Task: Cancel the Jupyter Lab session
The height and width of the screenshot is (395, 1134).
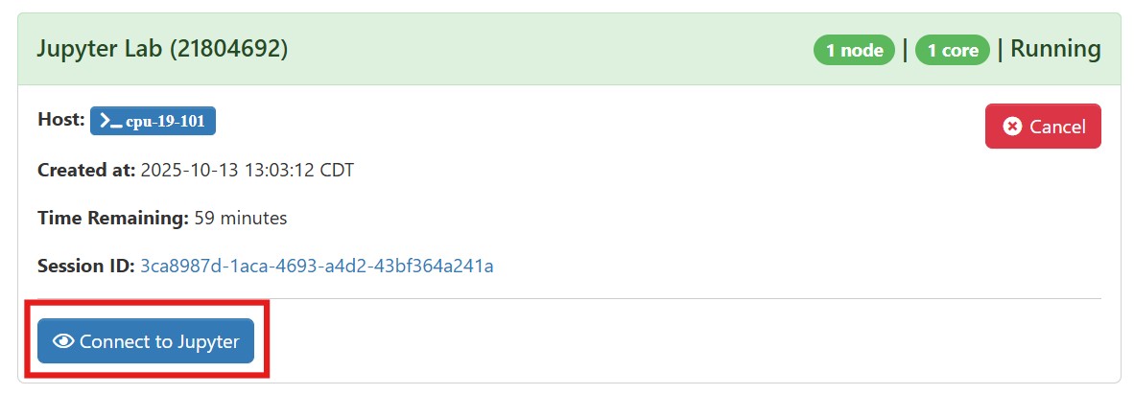Action: tap(1043, 127)
